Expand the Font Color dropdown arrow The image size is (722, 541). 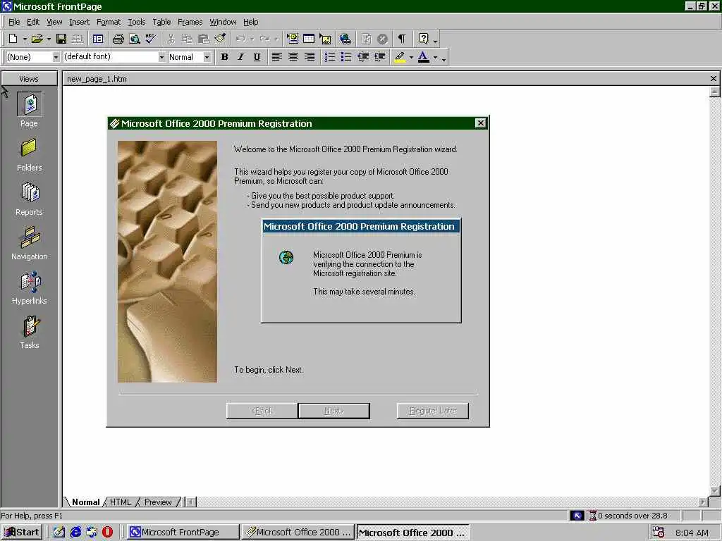pyautogui.click(x=435, y=58)
